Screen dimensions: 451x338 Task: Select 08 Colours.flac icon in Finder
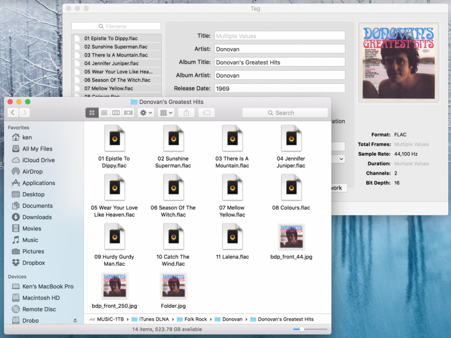tap(292, 187)
